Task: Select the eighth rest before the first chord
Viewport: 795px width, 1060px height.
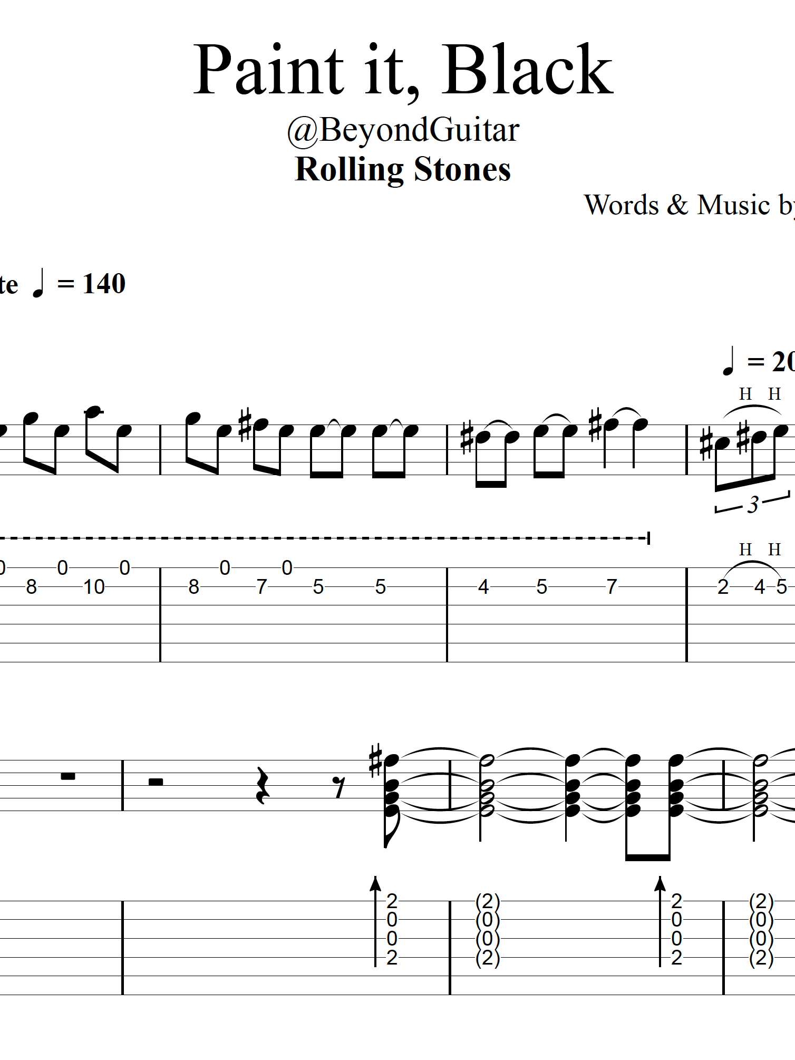Action: (x=340, y=788)
